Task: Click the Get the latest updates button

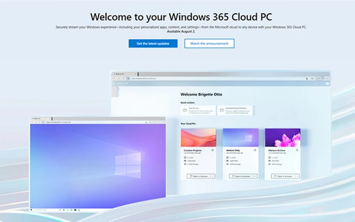Action: point(153,44)
